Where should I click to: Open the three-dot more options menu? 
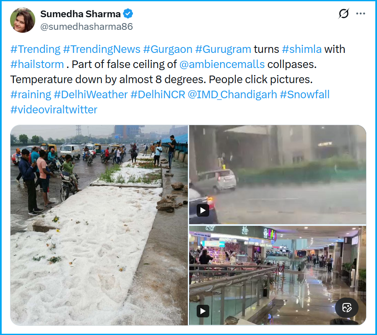tap(360, 13)
